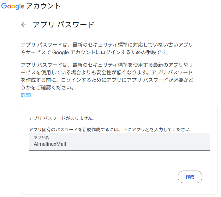Screen dimensions: 221x197
Task: Click the Google logo
Action: click(x=13, y=6)
